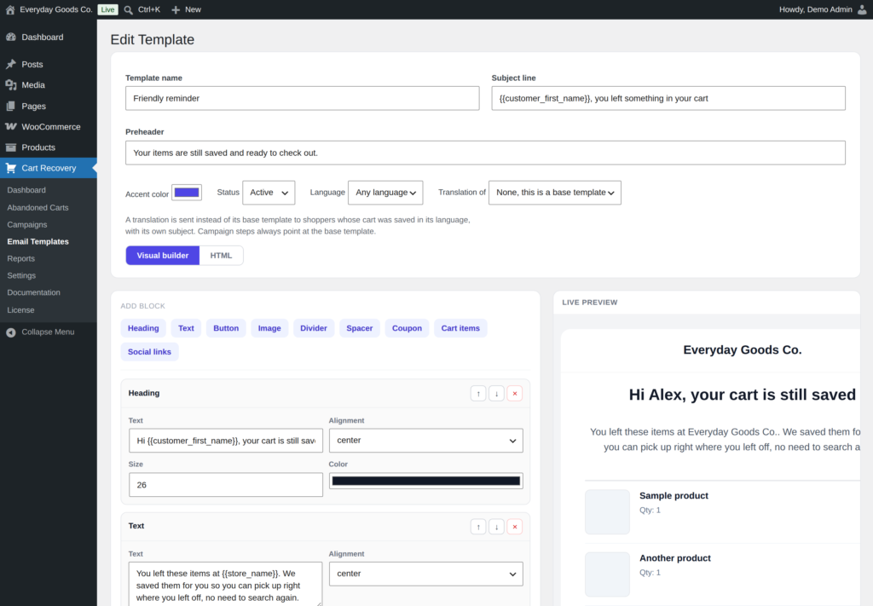Image resolution: width=873 pixels, height=606 pixels.
Task: Click Sample product thumbnail in preview
Action: click(x=607, y=512)
